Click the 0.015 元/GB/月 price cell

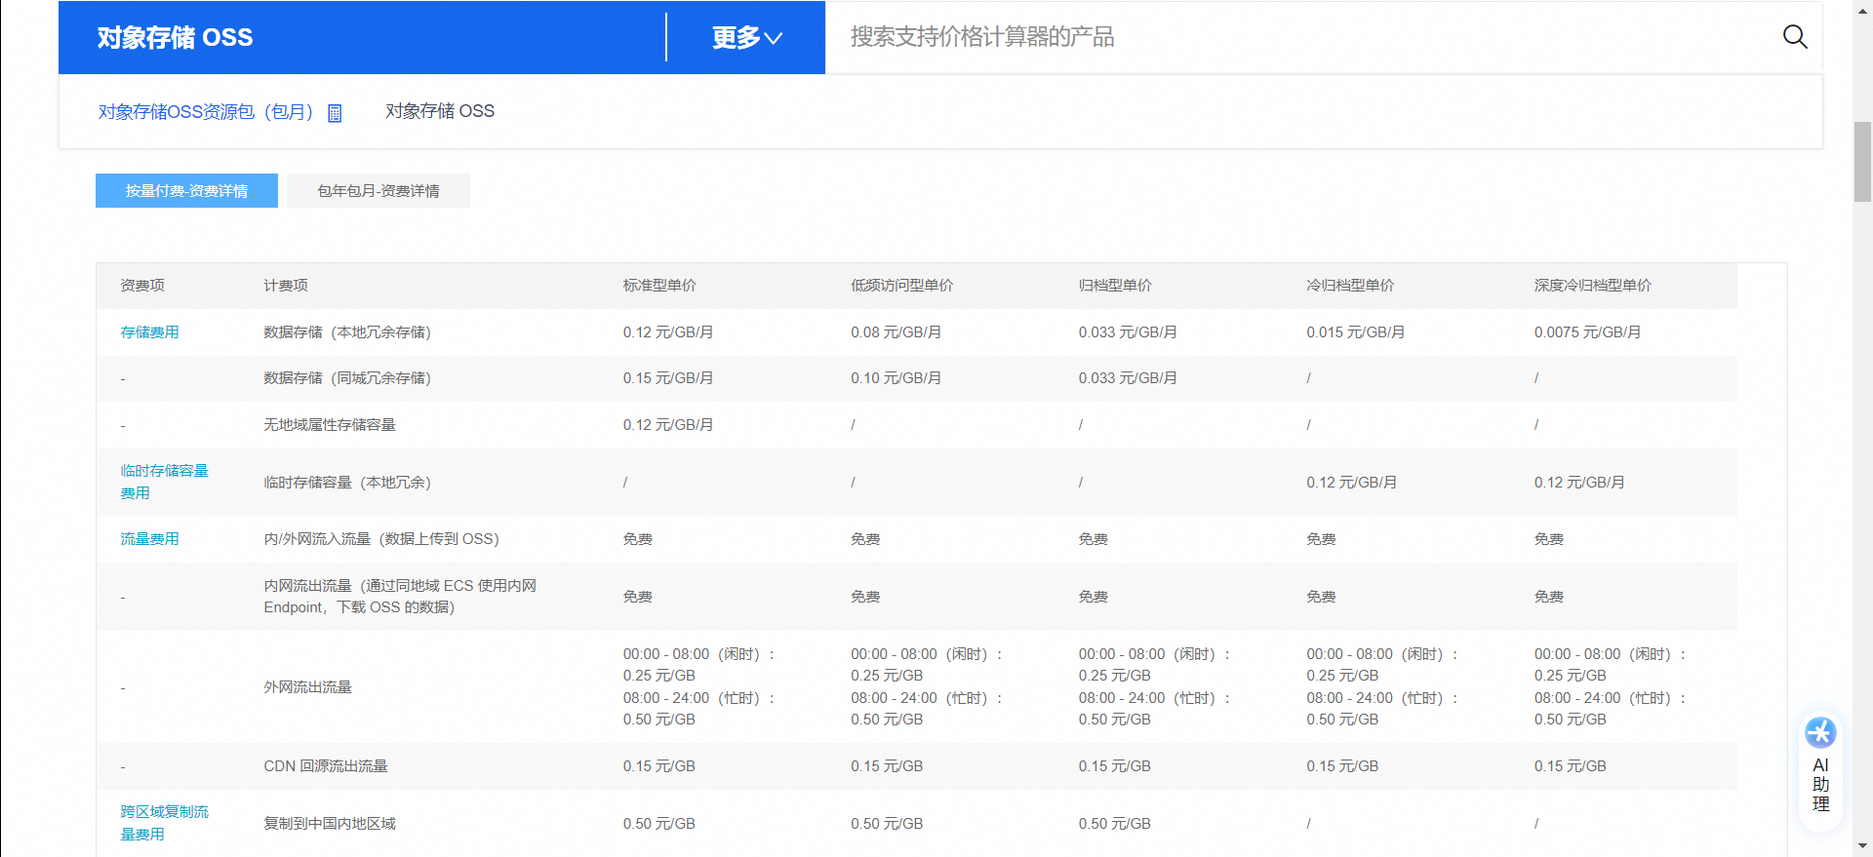click(1356, 332)
